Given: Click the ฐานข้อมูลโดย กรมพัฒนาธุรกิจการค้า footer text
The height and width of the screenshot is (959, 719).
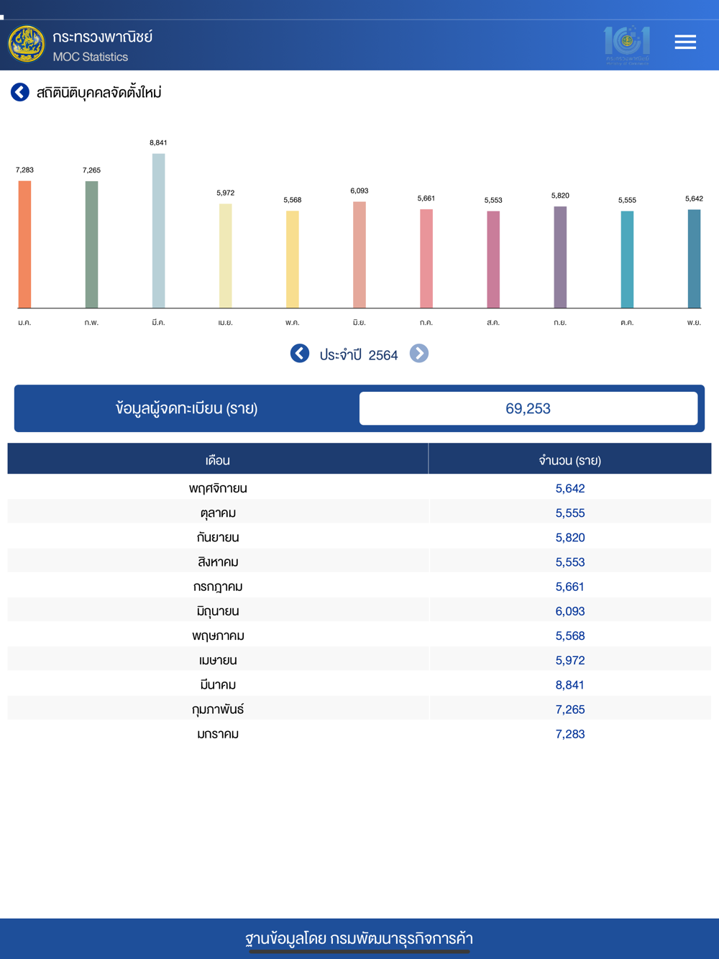Looking at the screenshot, I should (x=359, y=938).
